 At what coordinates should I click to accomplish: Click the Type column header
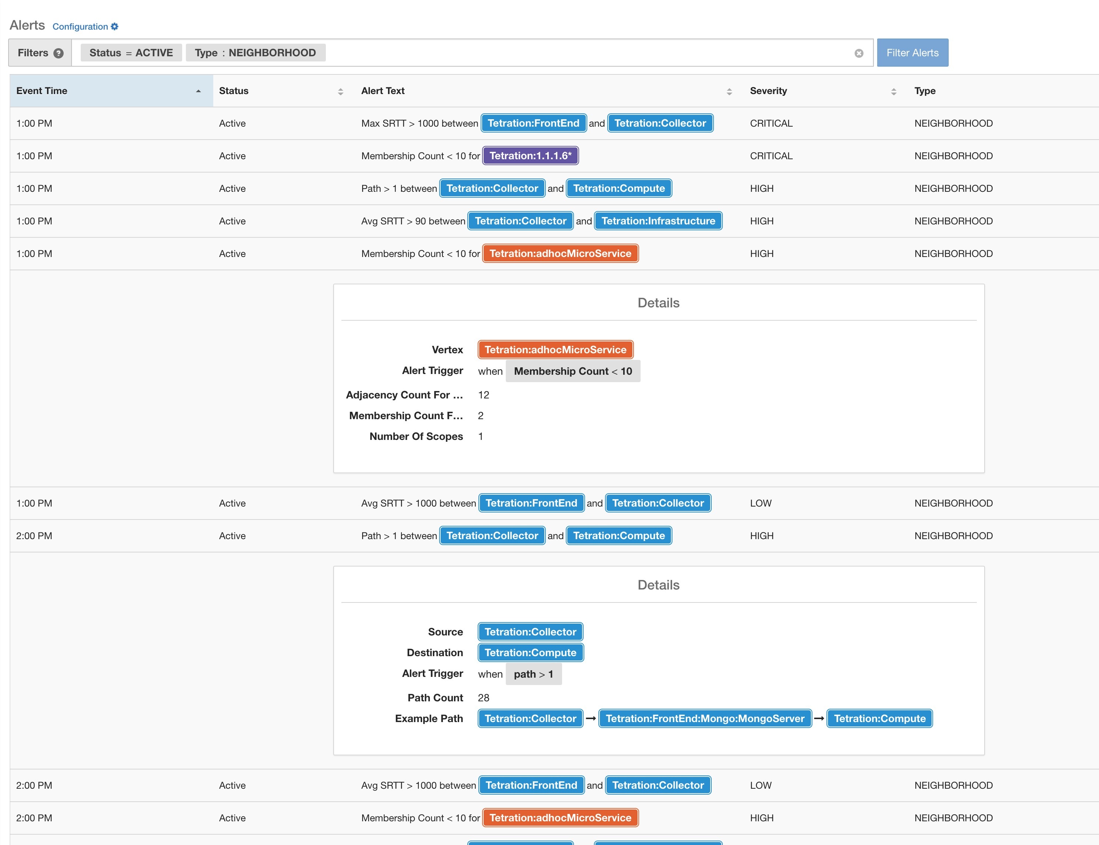click(x=925, y=91)
